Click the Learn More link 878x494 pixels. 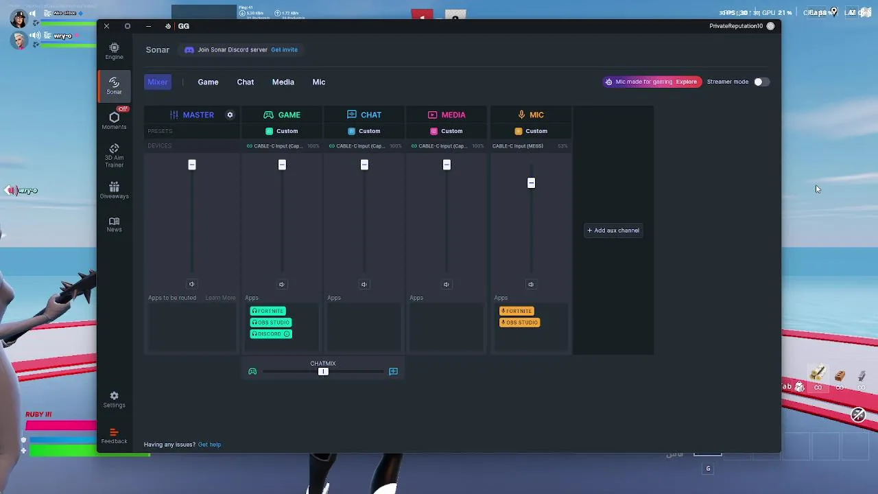[x=220, y=298]
